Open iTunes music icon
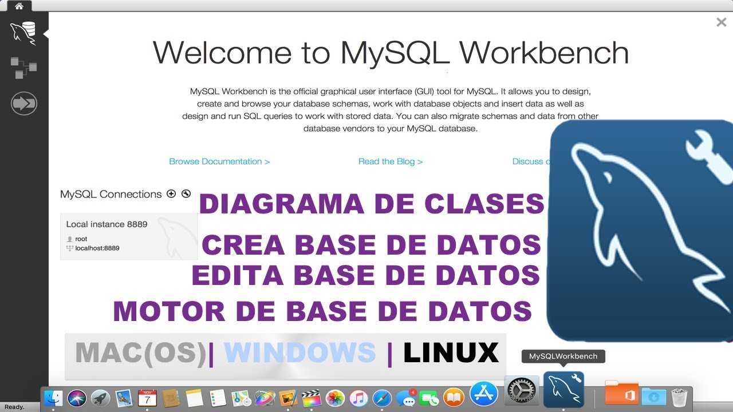Screen dimensions: 733x412 point(358,398)
